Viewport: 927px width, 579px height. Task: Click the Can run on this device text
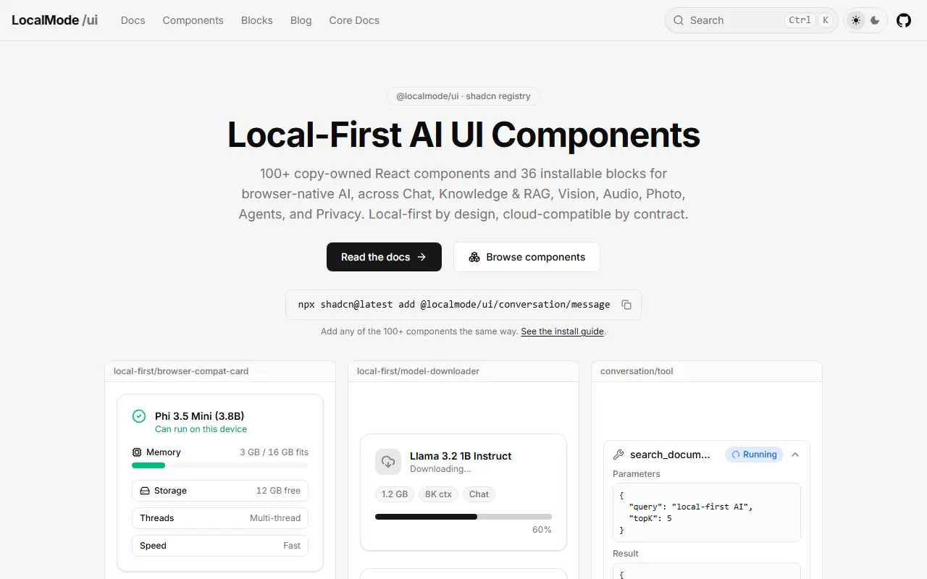(201, 429)
